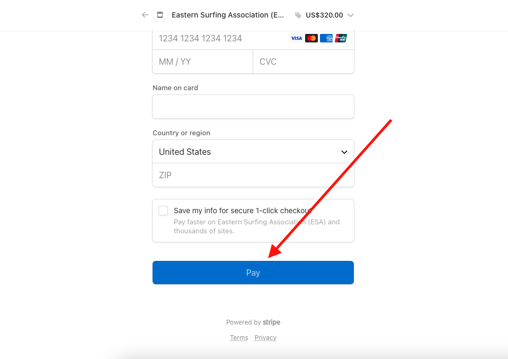Click the Visa card logo
The height and width of the screenshot is (359, 508).
coord(297,38)
